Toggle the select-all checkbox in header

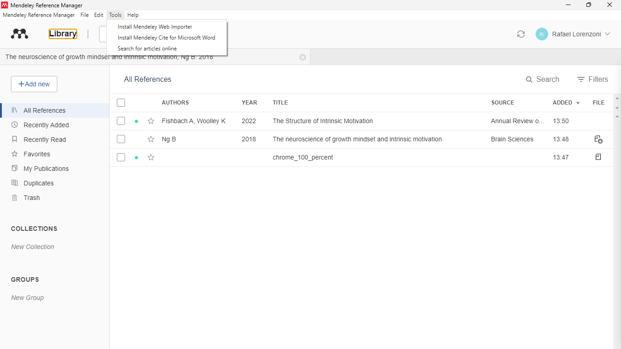121,103
